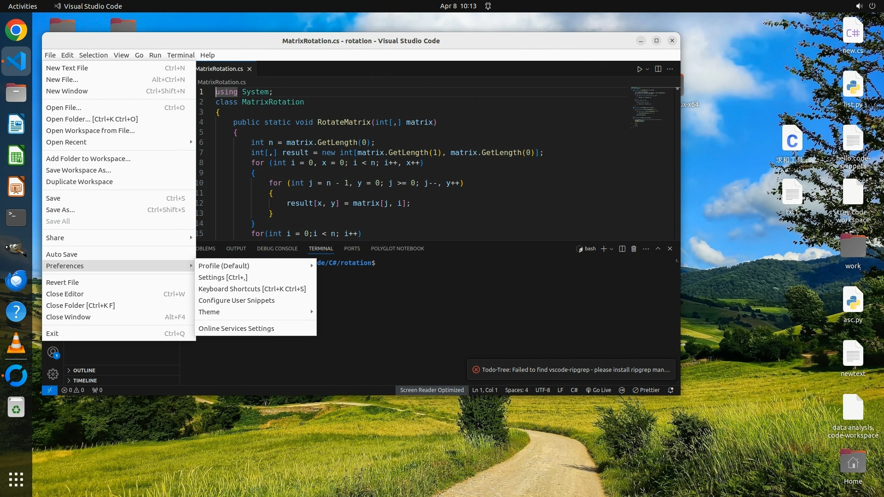Open the Theme submenu

click(x=209, y=312)
